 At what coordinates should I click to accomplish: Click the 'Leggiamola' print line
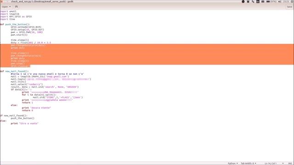tap(47, 100)
